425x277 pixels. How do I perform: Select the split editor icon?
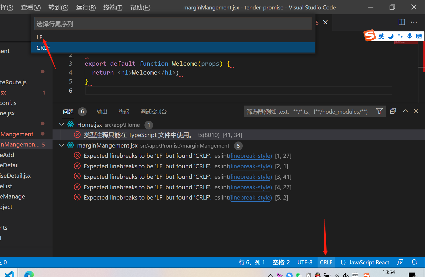[x=402, y=22]
